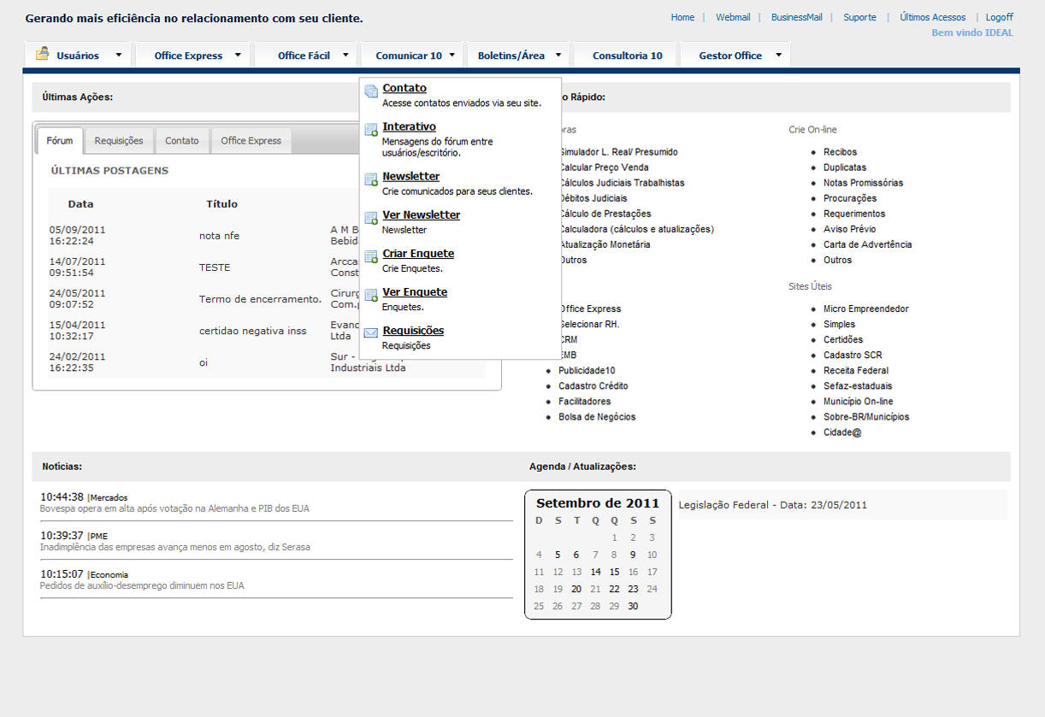Open the Recibos link

tap(840, 152)
